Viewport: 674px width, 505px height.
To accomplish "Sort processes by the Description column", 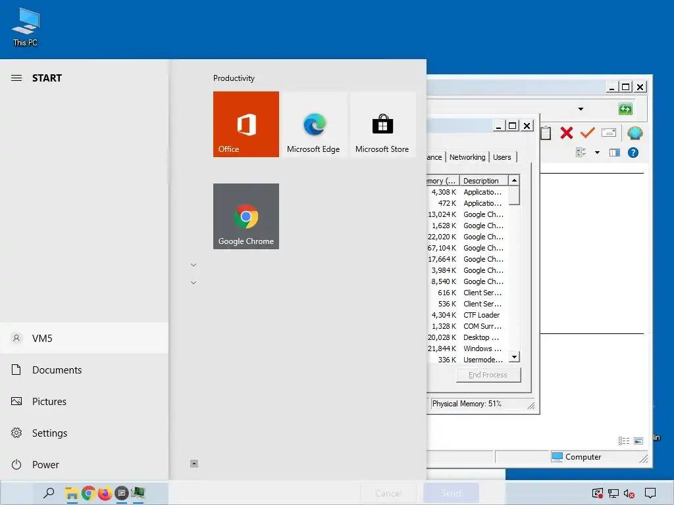I will click(484, 181).
